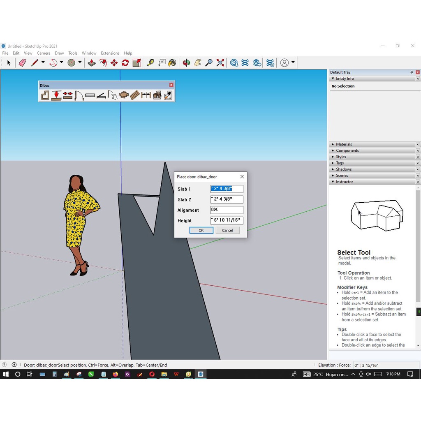The height and width of the screenshot is (421, 421).
Task: Select Dibac Wall tool
Action: [x=45, y=95]
